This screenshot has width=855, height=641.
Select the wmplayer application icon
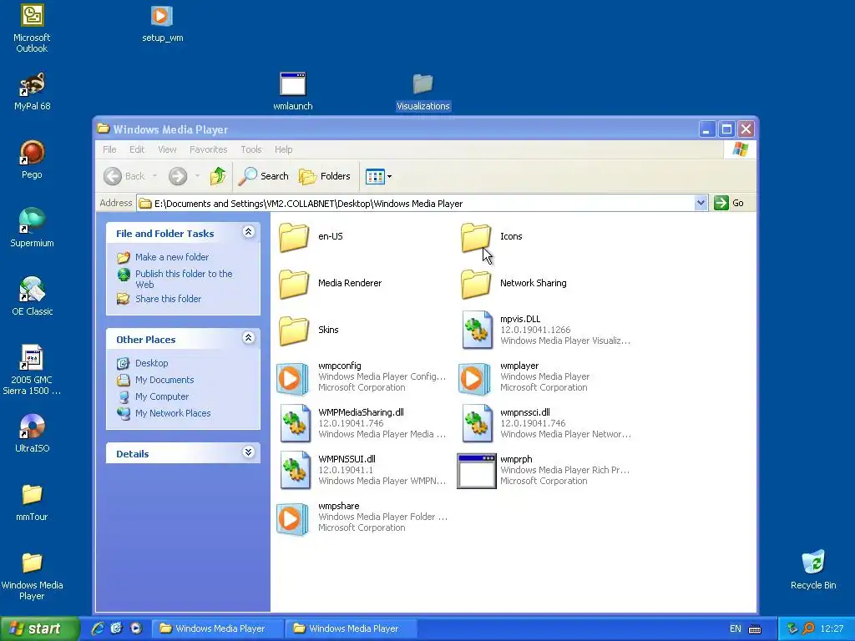click(475, 378)
